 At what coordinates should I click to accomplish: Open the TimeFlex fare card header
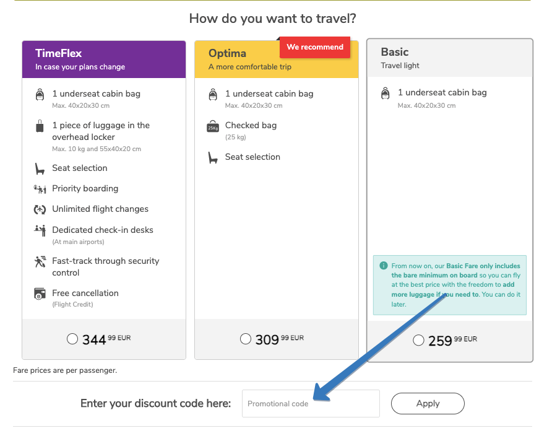[103, 59]
